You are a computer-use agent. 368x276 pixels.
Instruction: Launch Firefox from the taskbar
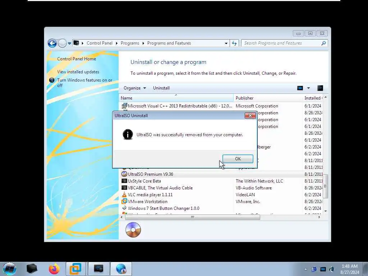[x=54, y=269]
